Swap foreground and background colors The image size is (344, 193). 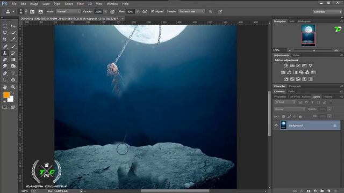12,93
